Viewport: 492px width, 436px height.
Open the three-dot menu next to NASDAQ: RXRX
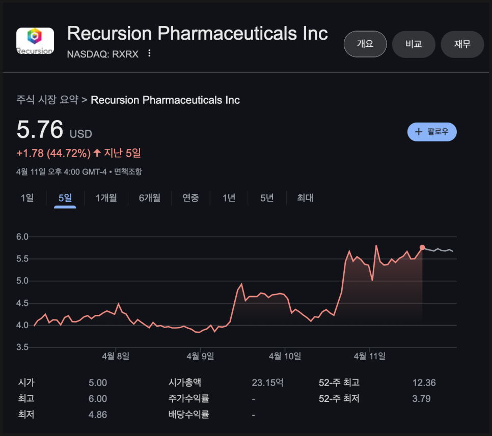coord(149,53)
